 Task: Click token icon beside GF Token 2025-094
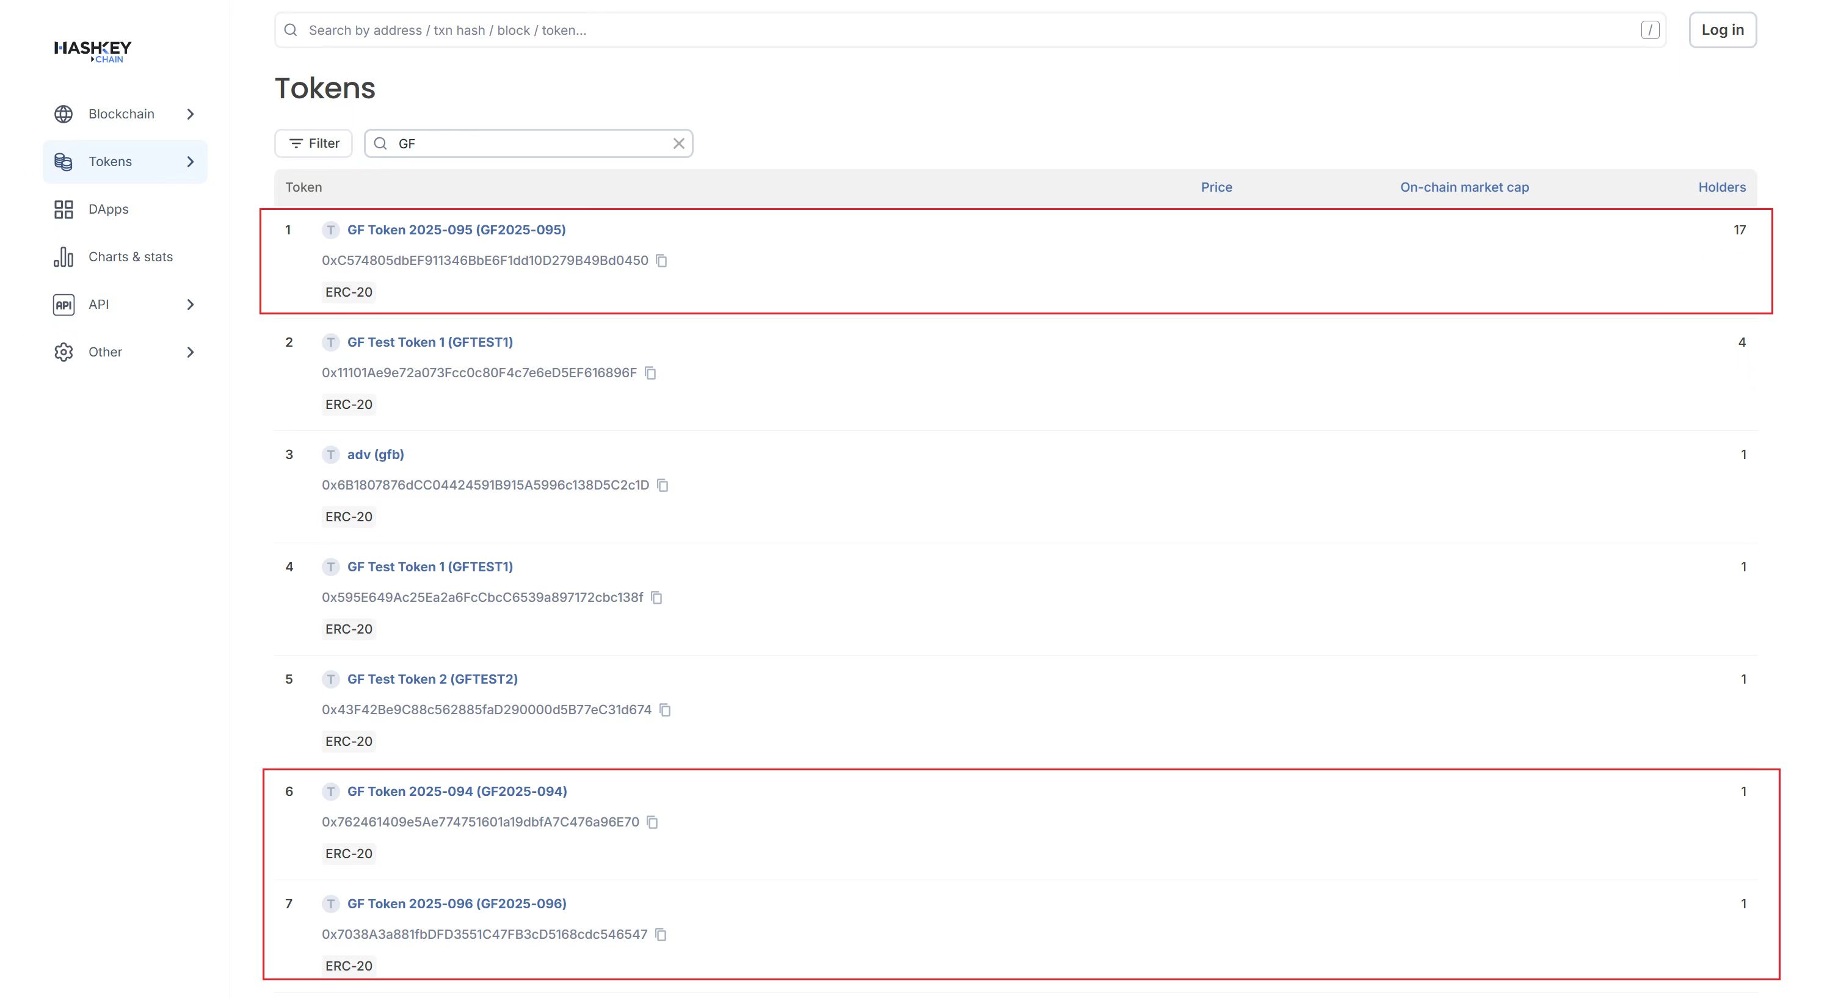330,791
